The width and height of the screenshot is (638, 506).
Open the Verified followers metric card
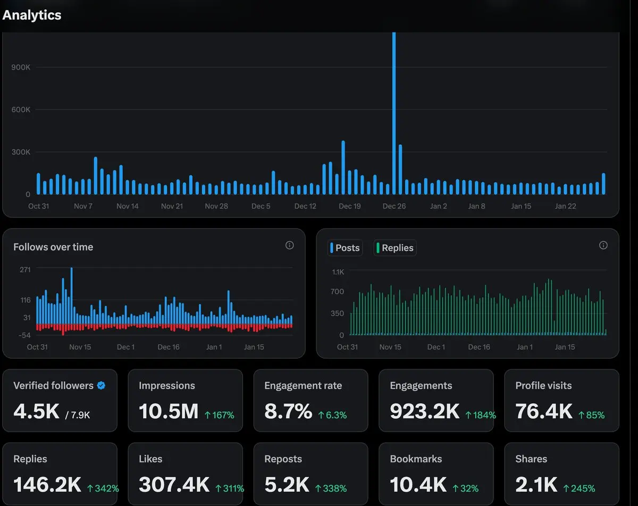click(60, 401)
